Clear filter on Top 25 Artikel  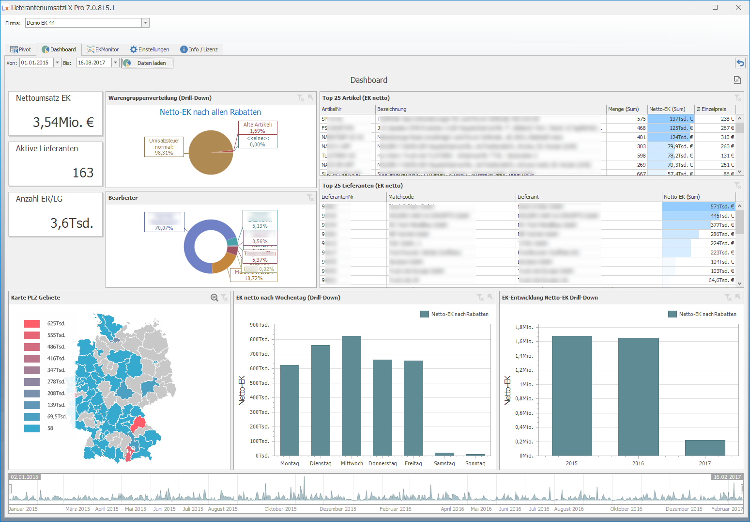(x=737, y=98)
